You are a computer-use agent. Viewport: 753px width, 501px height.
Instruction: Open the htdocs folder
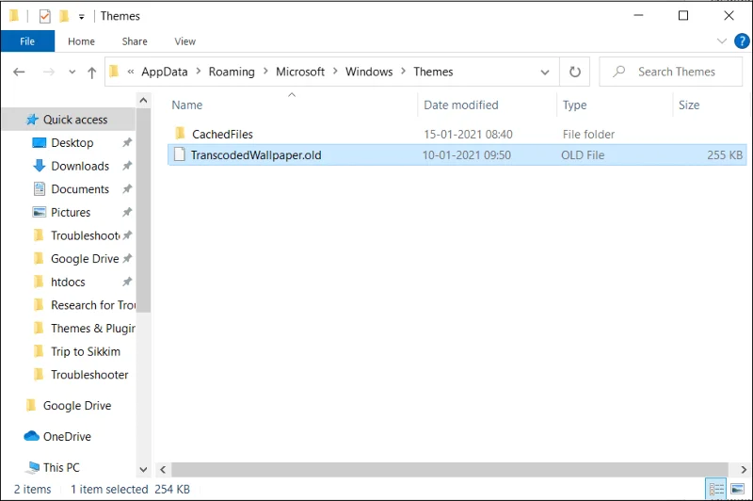click(68, 282)
